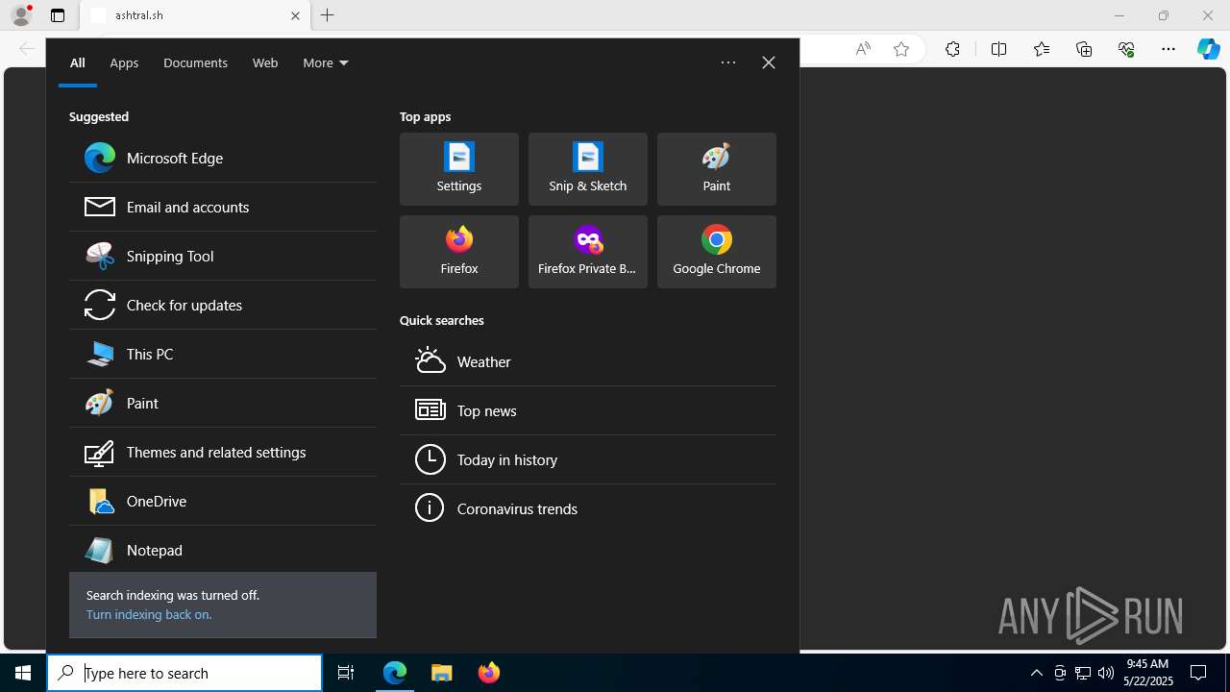The width and height of the screenshot is (1230, 692).
Task: Toggle Read aloud in Edge toolbar
Action: (x=863, y=49)
